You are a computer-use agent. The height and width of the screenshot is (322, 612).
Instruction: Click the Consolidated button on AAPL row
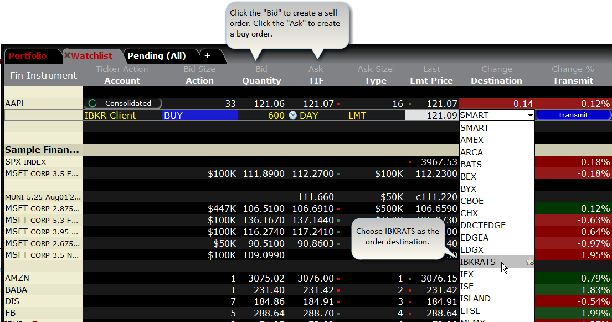(122, 103)
